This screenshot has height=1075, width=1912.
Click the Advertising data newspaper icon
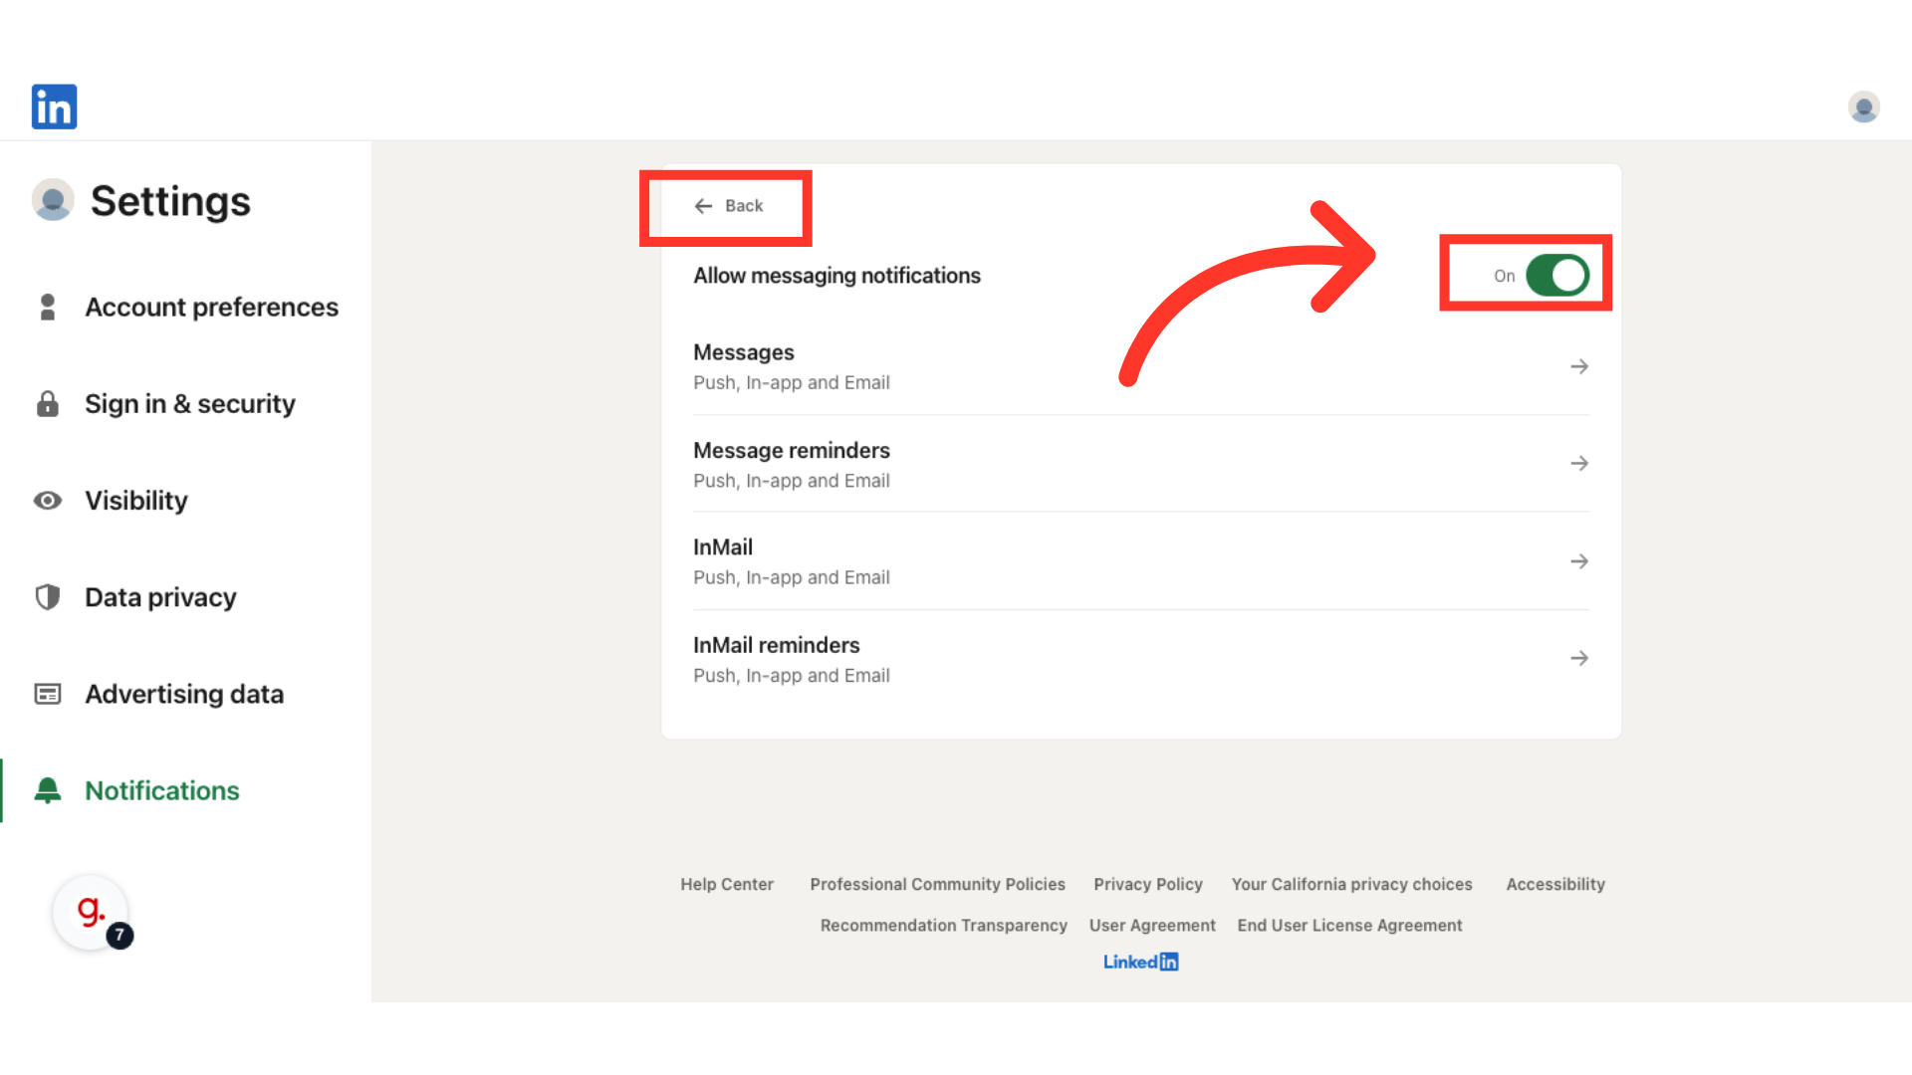tap(47, 694)
